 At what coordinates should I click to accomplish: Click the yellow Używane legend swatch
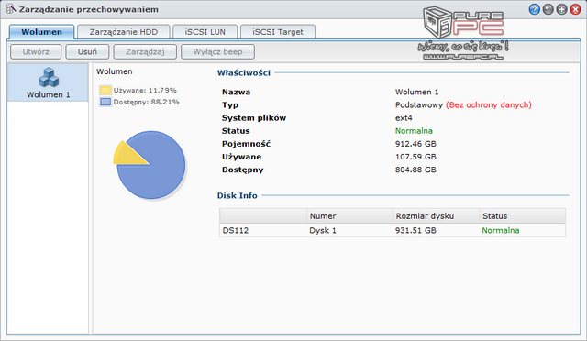tap(105, 90)
